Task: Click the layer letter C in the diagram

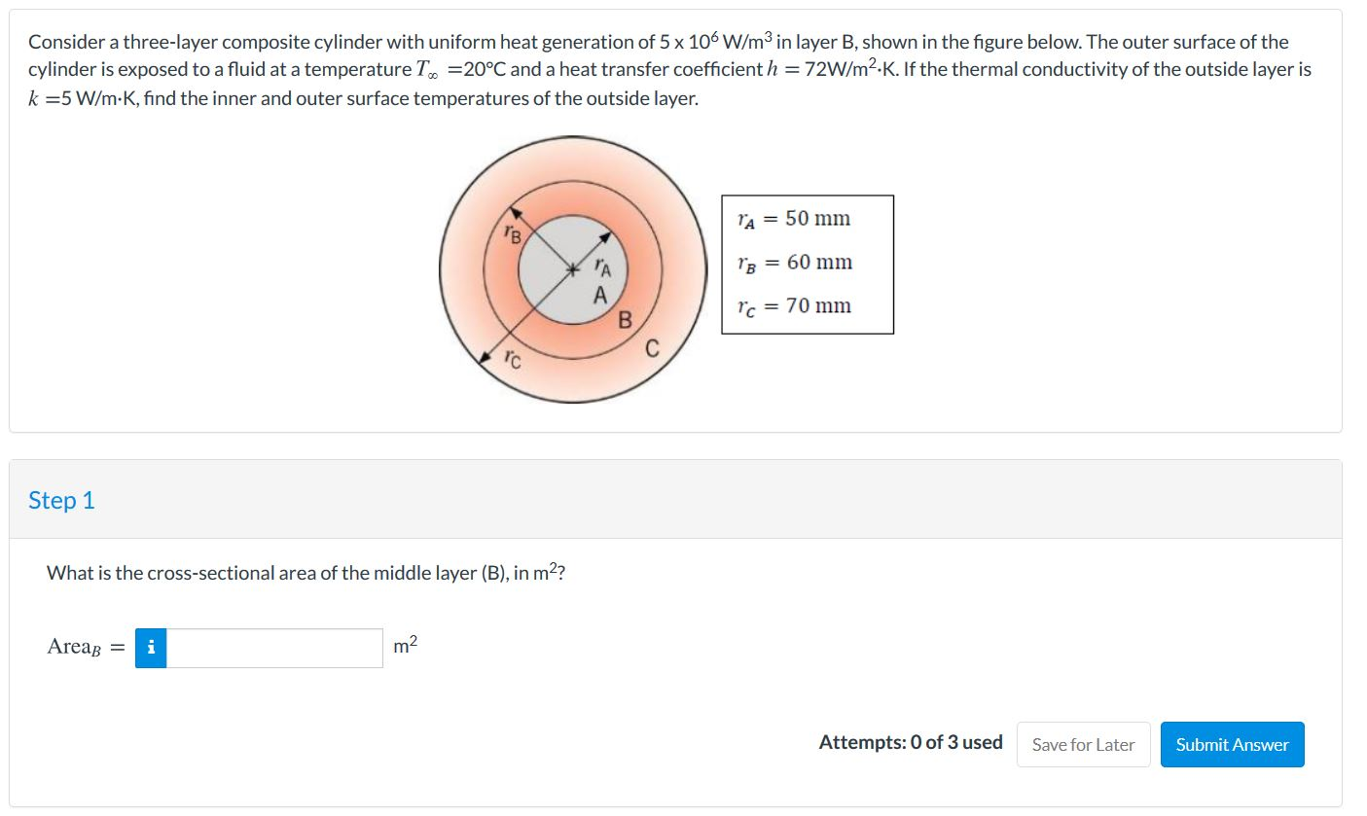Action: (x=650, y=347)
